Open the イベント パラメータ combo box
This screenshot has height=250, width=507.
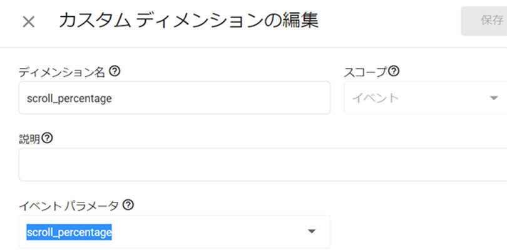(x=175, y=232)
